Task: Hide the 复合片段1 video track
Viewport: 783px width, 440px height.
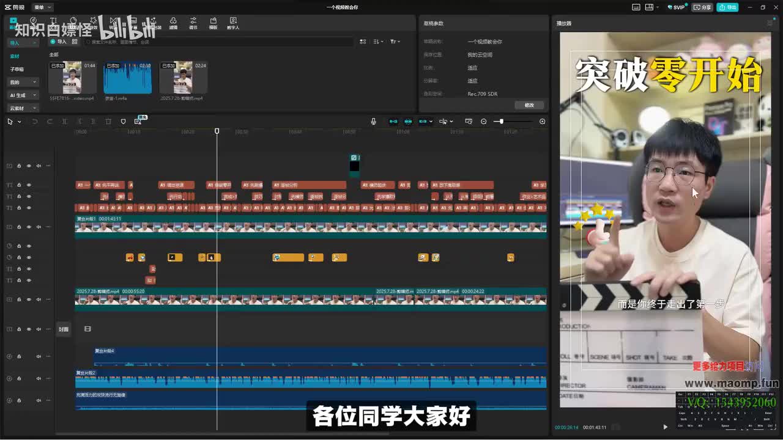Action: (29, 227)
